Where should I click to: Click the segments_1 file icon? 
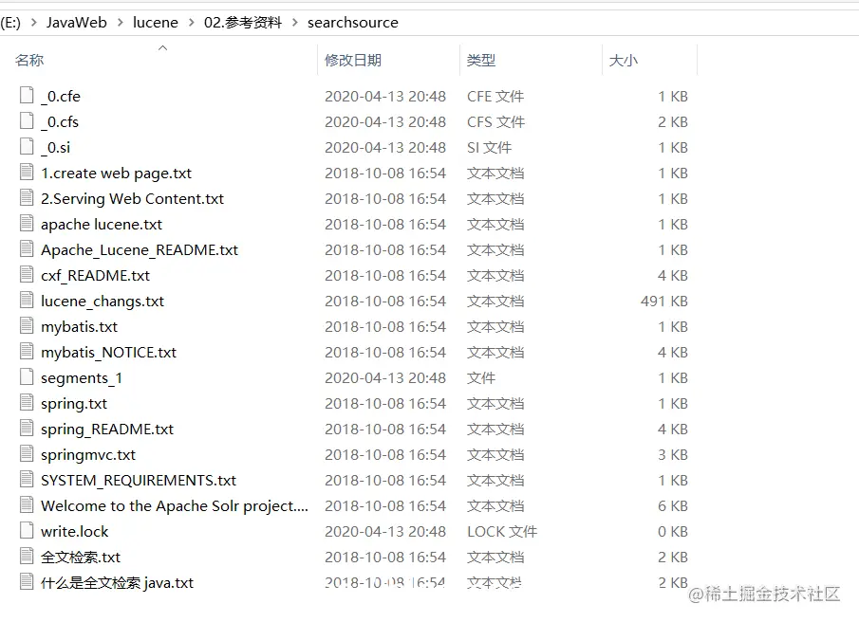(25, 377)
